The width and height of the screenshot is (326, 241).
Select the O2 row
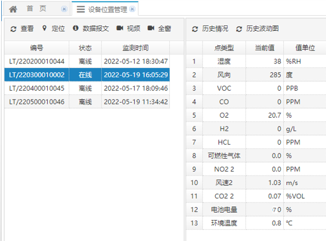[256, 115]
